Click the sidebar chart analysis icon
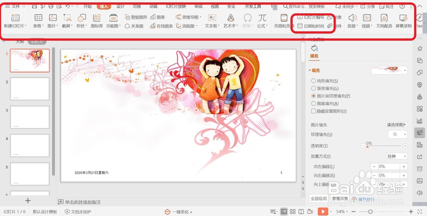Screen dimensions: 427x216 pyautogui.click(x=420, y=121)
